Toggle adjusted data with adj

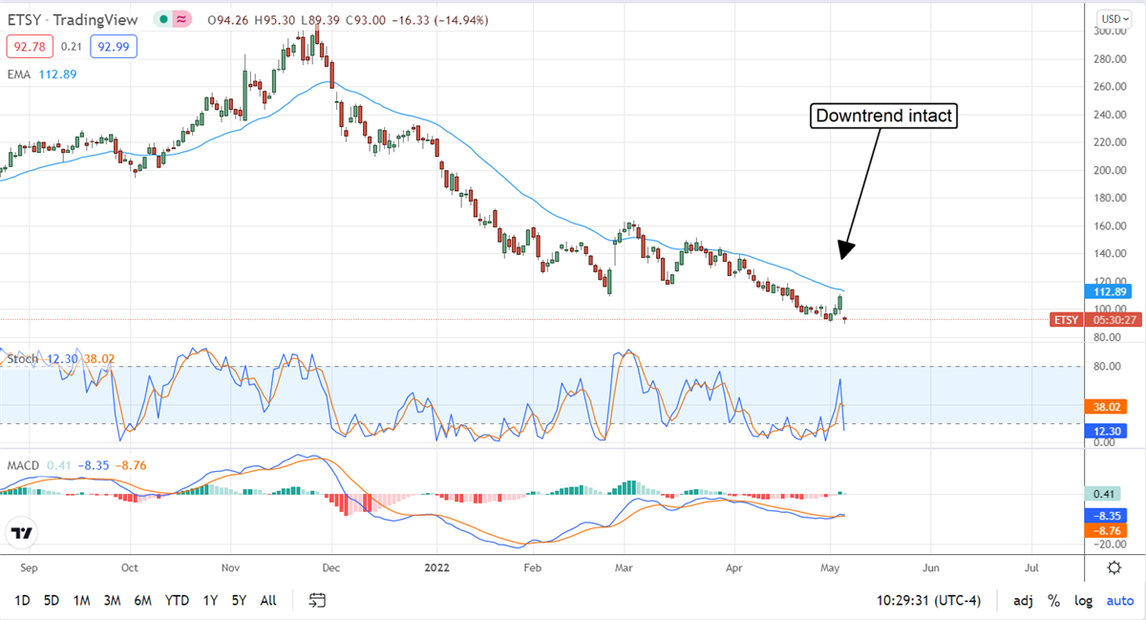click(x=1023, y=601)
